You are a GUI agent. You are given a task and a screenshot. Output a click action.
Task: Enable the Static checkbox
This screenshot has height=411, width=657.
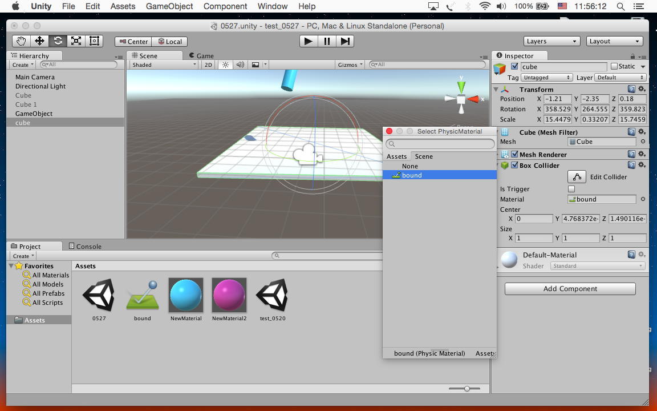coord(614,67)
